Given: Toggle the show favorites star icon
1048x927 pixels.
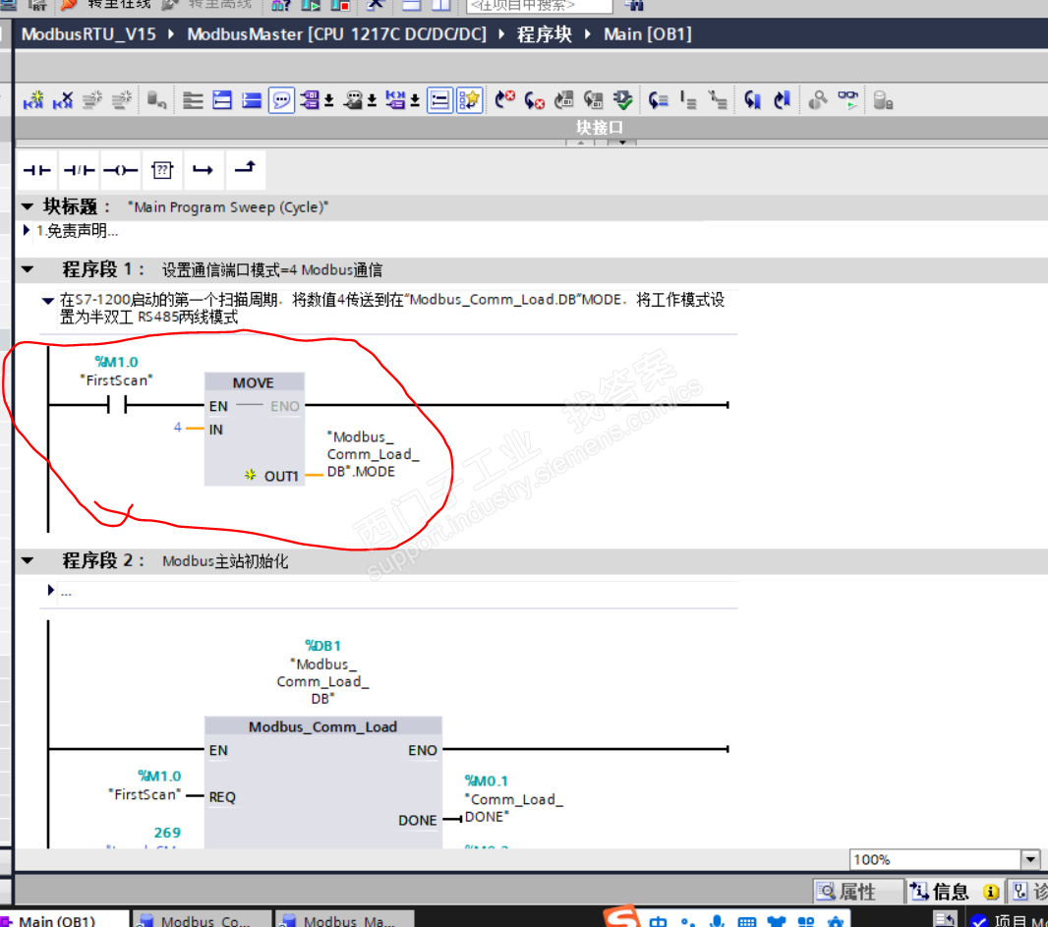Looking at the screenshot, I should pyautogui.click(x=469, y=100).
